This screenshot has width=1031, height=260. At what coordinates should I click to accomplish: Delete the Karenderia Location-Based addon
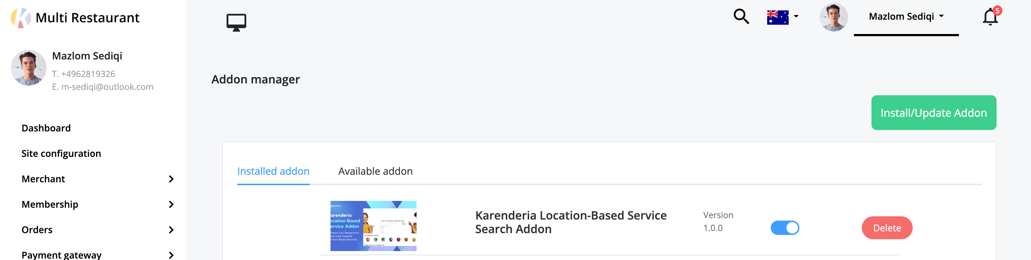click(x=887, y=228)
